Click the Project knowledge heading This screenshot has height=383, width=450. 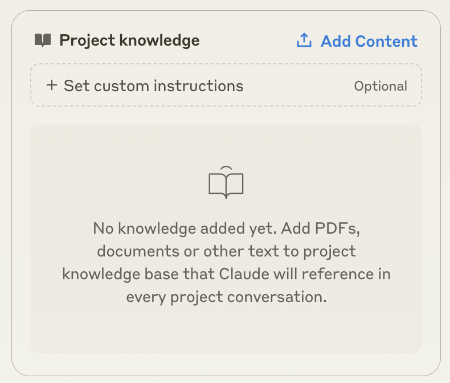click(129, 40)
